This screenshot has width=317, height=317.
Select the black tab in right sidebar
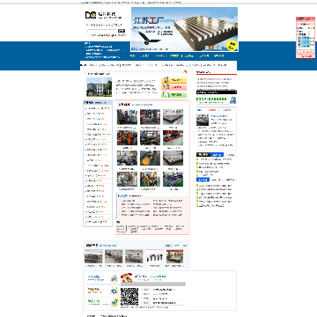203,155
